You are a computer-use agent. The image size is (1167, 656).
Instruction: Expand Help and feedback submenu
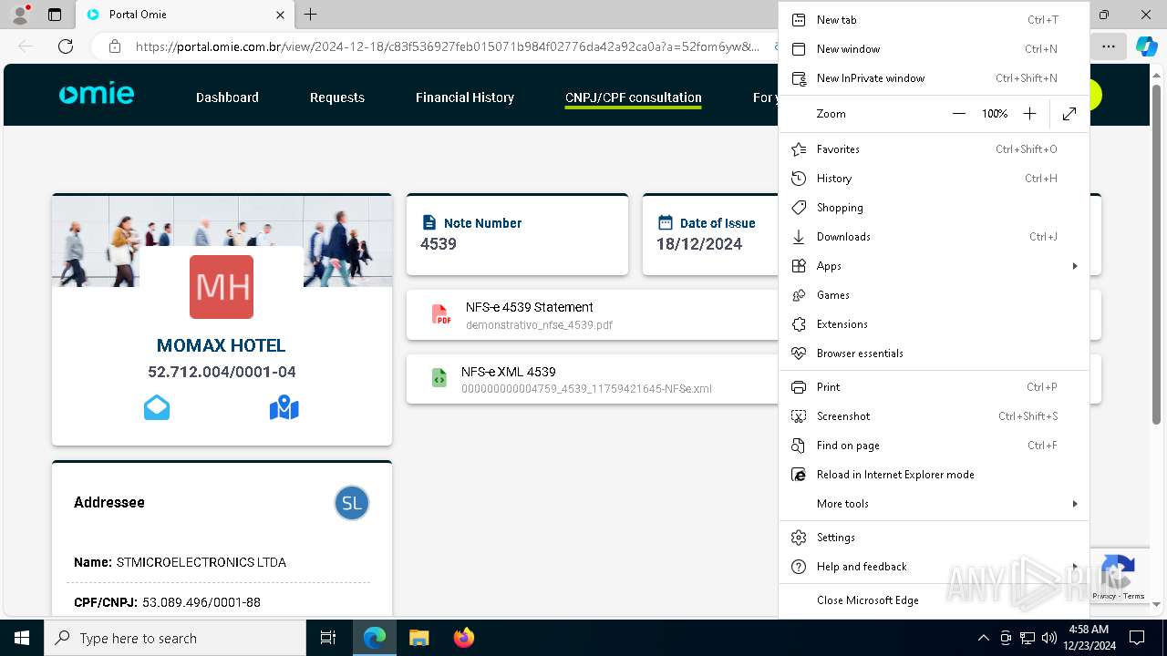(934, 567)
